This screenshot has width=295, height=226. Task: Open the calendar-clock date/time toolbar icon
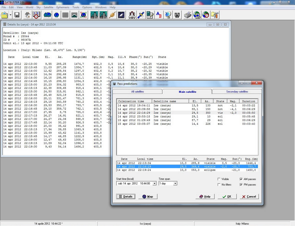(36, 15)
